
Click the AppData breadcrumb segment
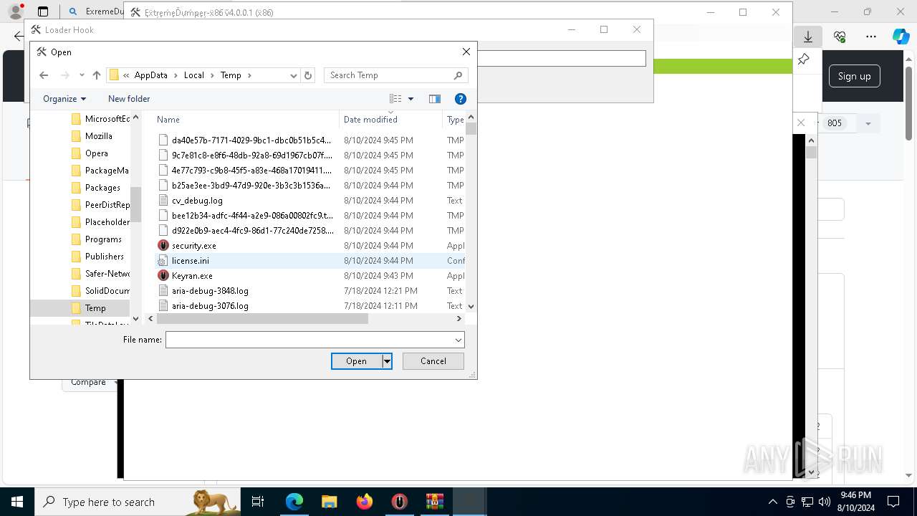150,75
